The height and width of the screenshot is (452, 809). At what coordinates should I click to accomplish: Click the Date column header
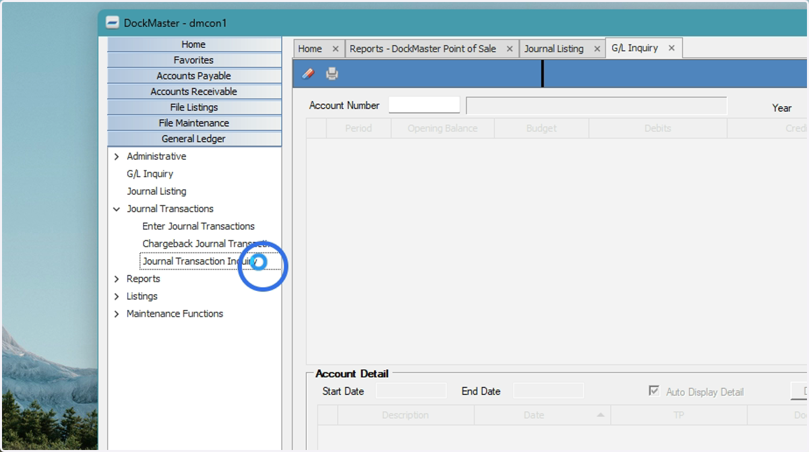click(542, 415)
